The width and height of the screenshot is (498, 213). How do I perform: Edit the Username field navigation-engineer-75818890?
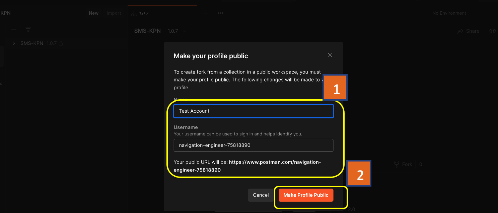tap(254, 145)
